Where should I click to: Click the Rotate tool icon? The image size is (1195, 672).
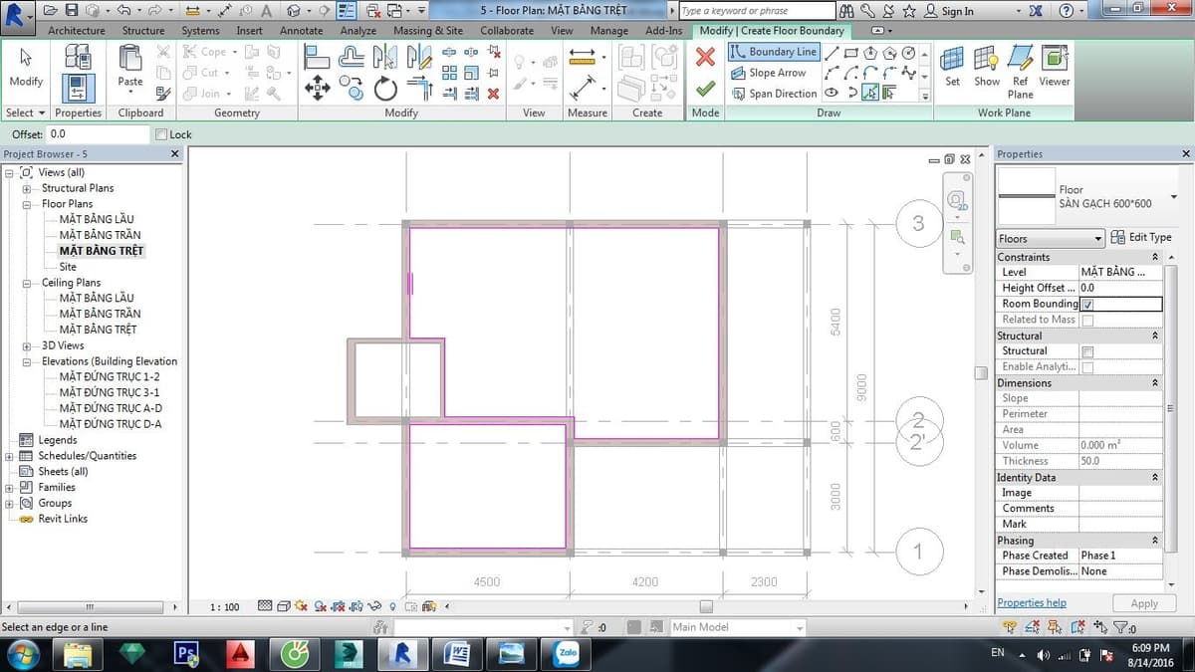coord(385,90)
